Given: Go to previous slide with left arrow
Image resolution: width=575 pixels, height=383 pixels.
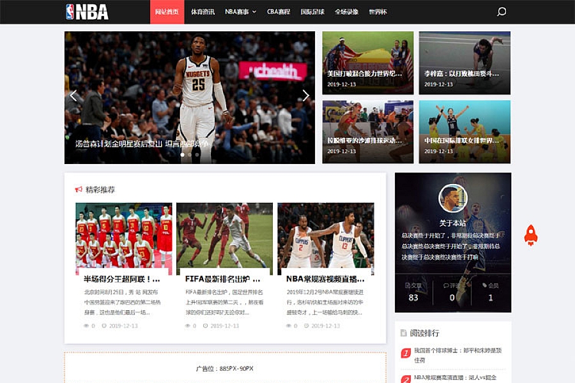Looking at the screenshot, I should click(x=73, y=96).
